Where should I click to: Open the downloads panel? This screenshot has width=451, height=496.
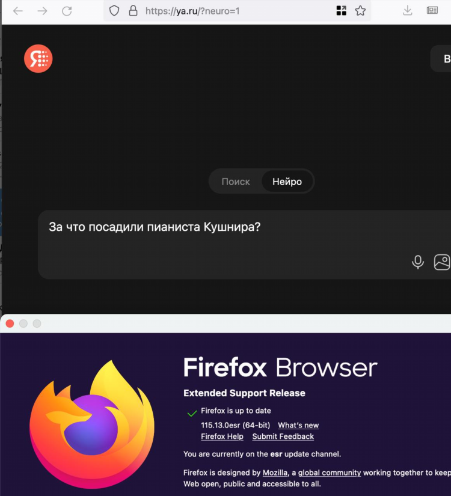pyautogui.click(x=408, y=11)
